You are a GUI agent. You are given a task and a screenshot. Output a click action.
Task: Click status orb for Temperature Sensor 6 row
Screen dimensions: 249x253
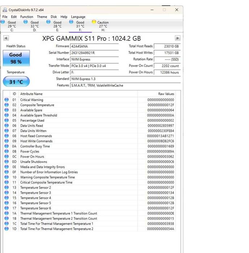[x=7, y=208]
